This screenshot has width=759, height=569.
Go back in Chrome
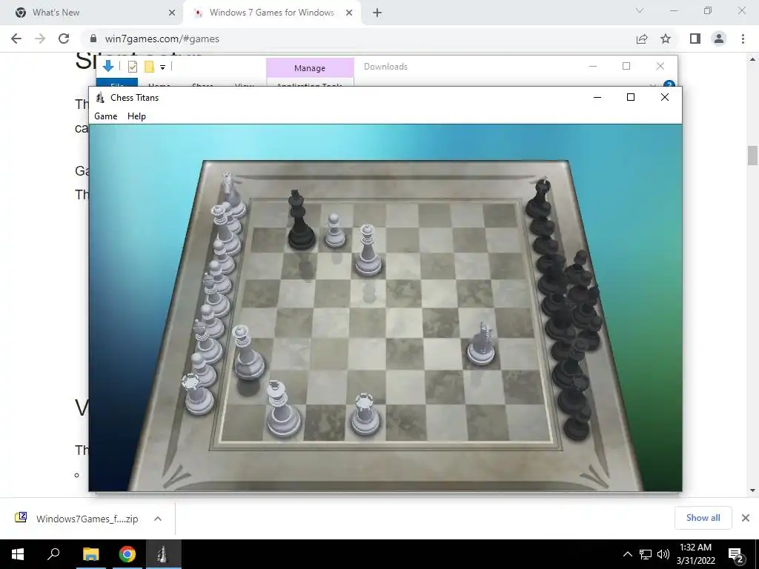tap(16, 39)
